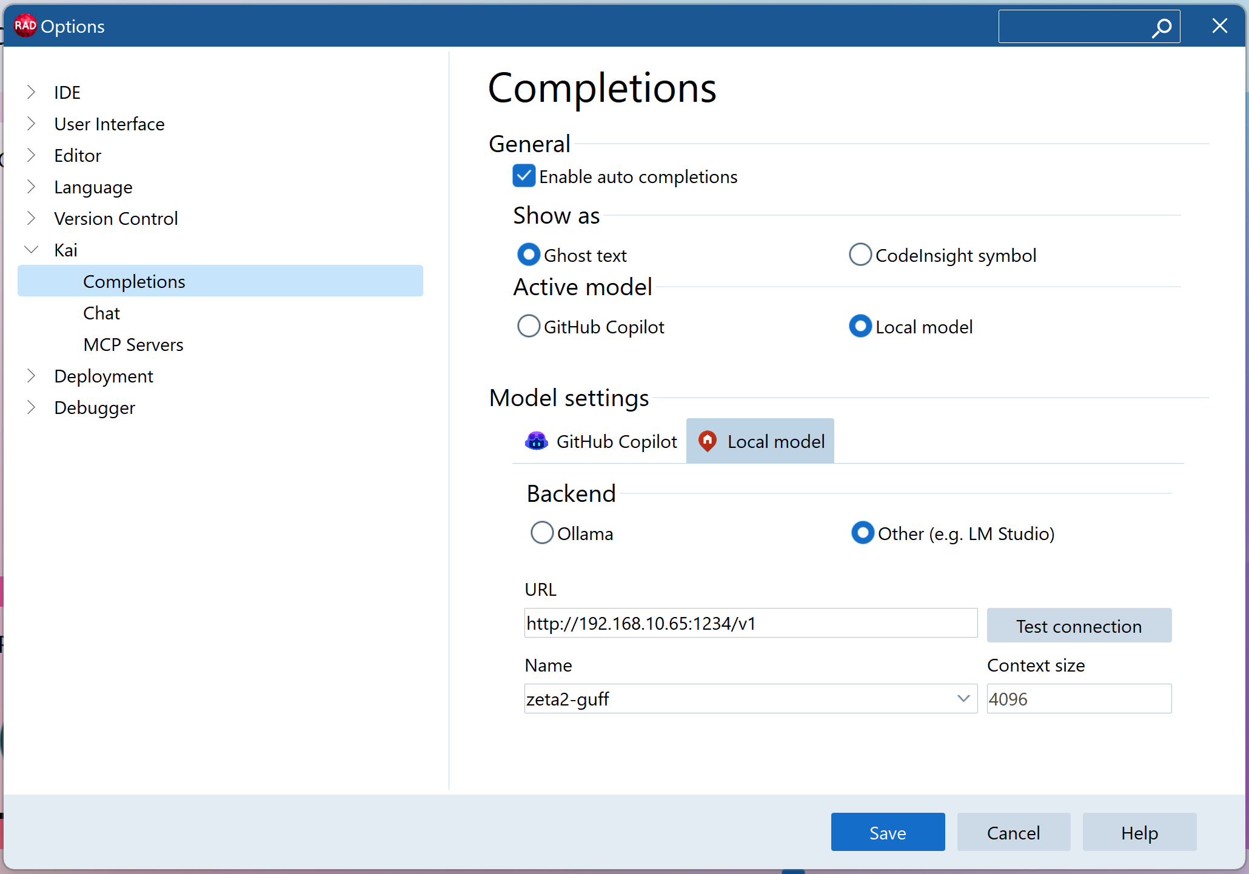Click the search magnifier icon
This screenshot has height=874, width=1249.
pyautogui.click(x=1162, y=27)
